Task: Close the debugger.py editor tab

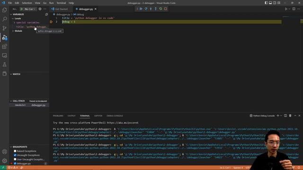Action: tap(96, 9)
